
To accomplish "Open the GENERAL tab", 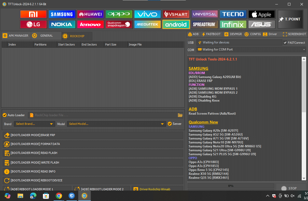I will click(x=46, y=36).
